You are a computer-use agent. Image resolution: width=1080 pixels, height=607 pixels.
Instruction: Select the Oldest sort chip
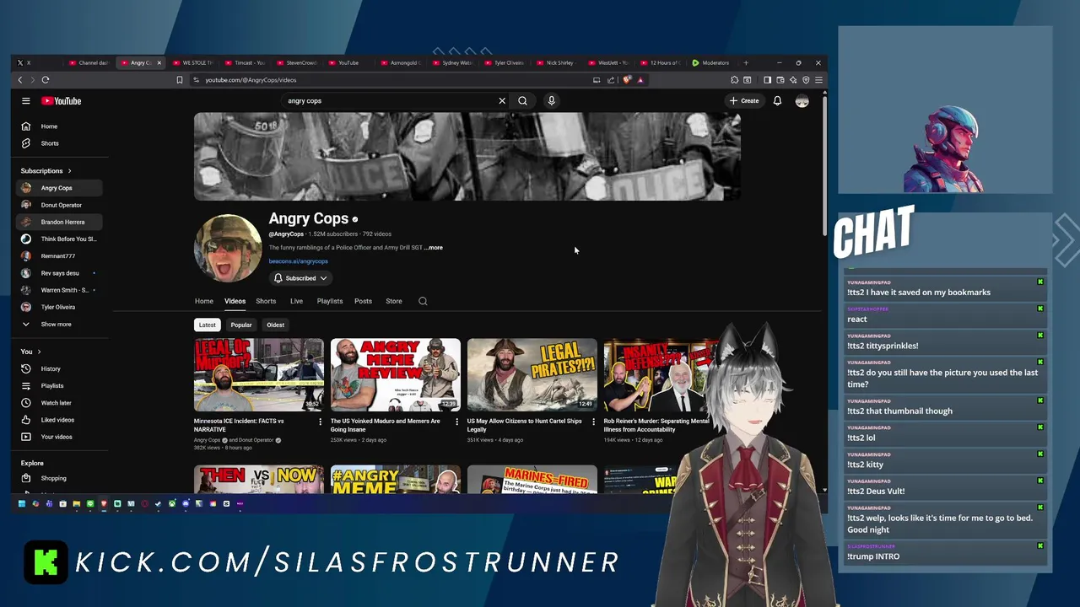coord(276,325)
